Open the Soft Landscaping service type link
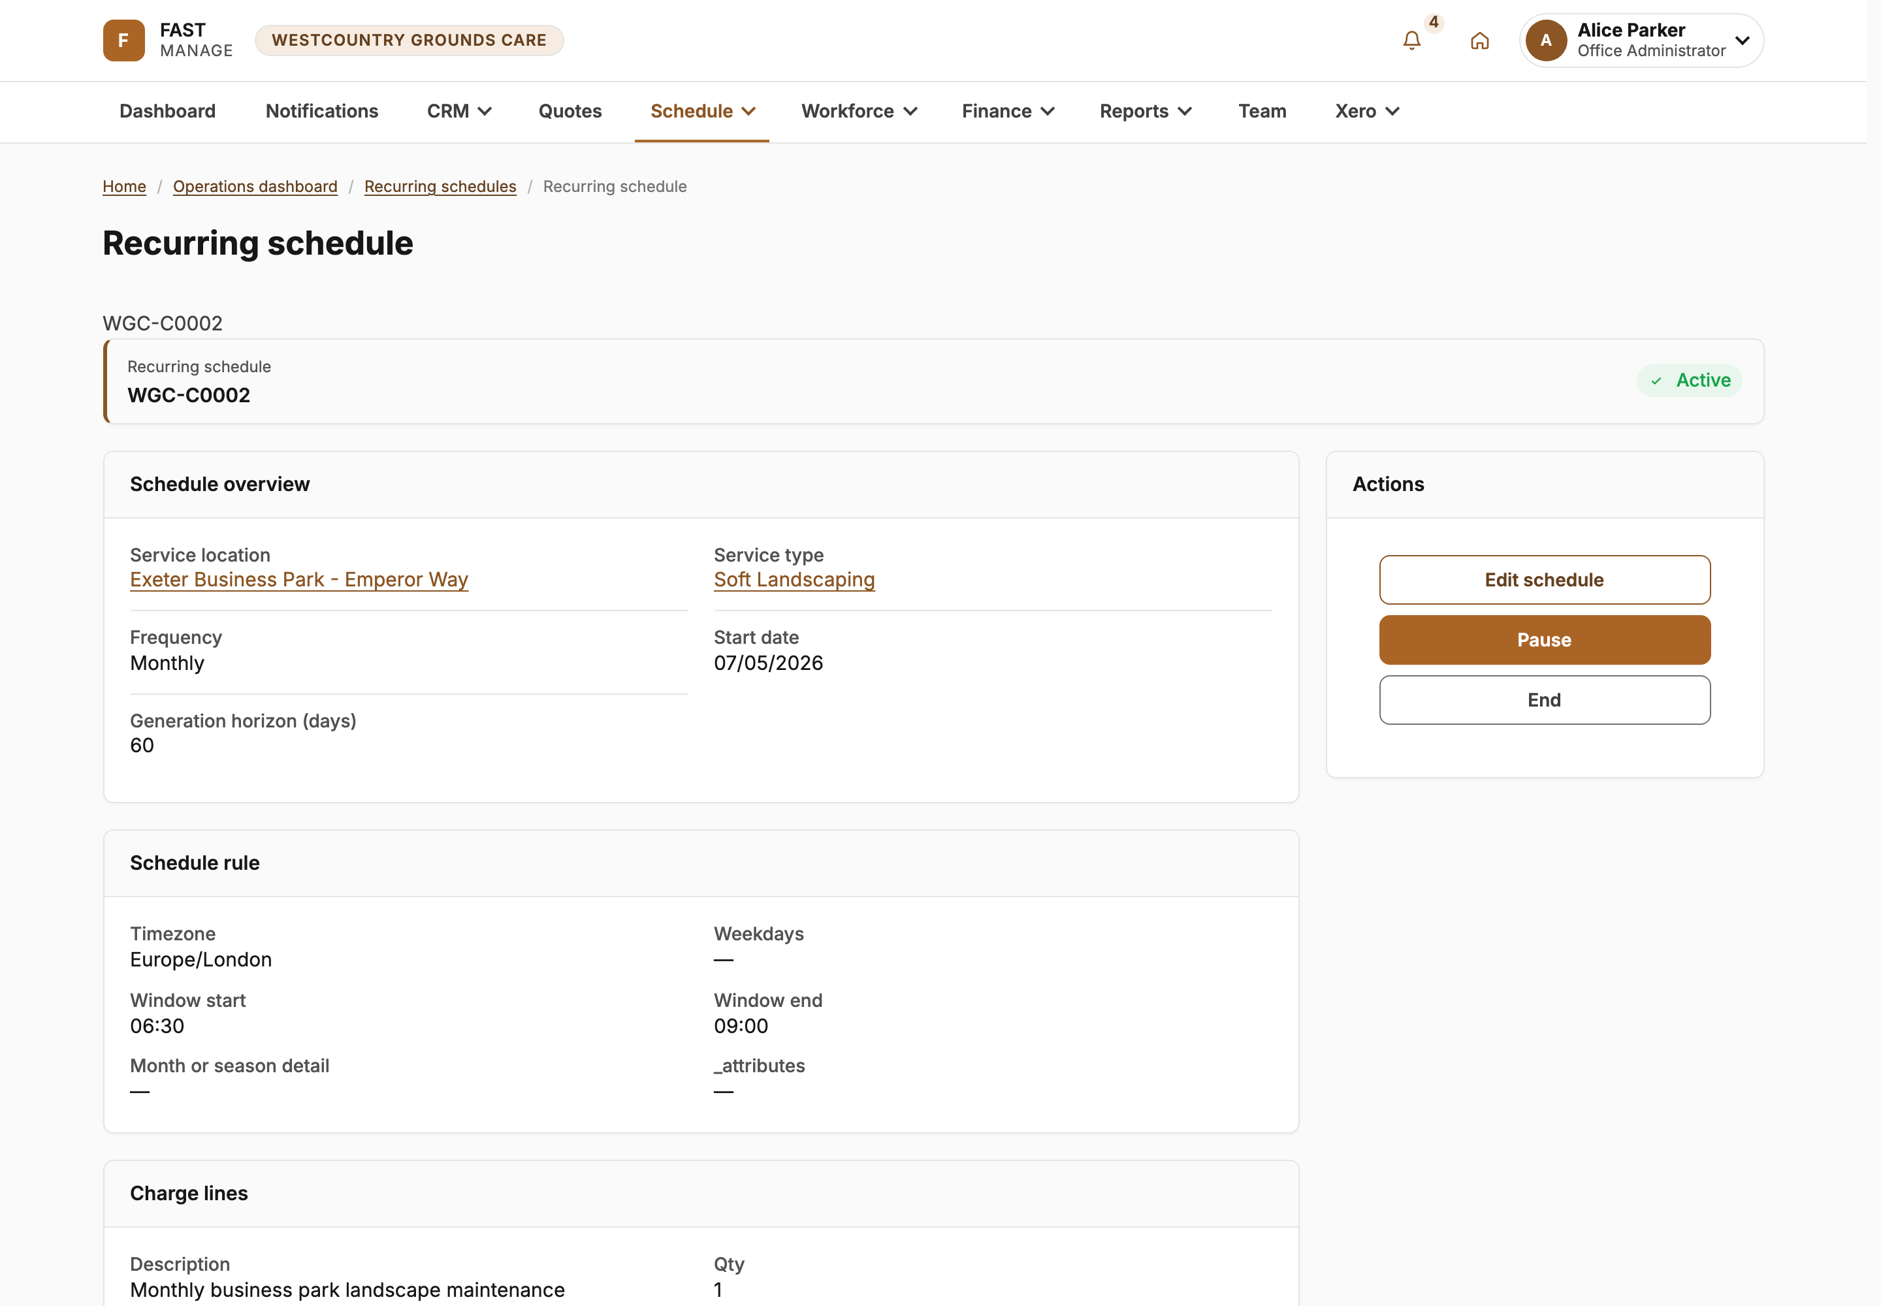The height and width of the screenshot is (1306, 1881). [794, 580]
